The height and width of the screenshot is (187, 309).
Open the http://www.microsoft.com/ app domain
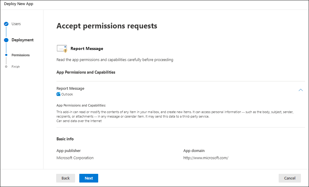coord(206,158)
